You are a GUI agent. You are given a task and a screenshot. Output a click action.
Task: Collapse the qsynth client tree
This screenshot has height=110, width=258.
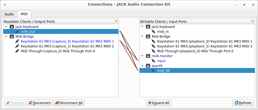click(x=143, y=66)
